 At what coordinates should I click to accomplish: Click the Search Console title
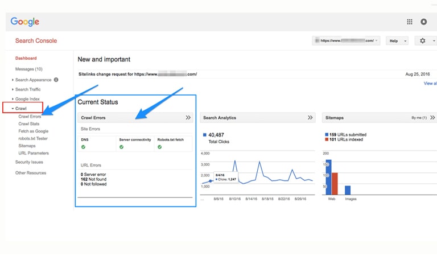[36, 40]
